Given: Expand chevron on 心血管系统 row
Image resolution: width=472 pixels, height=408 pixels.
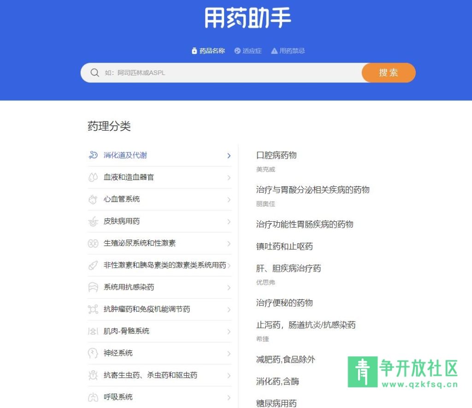Looking at the screenshot, I should tap(229, 200).
